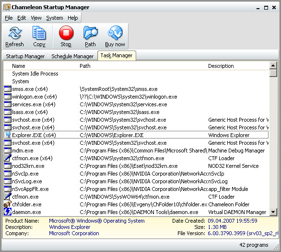Open the File menu
This screenshot has height=252, width=281.
pyautogui.click(x=9, y=18)
